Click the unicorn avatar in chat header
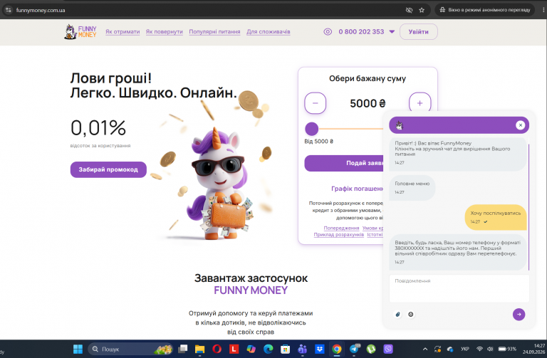 [x=400, y=125]
